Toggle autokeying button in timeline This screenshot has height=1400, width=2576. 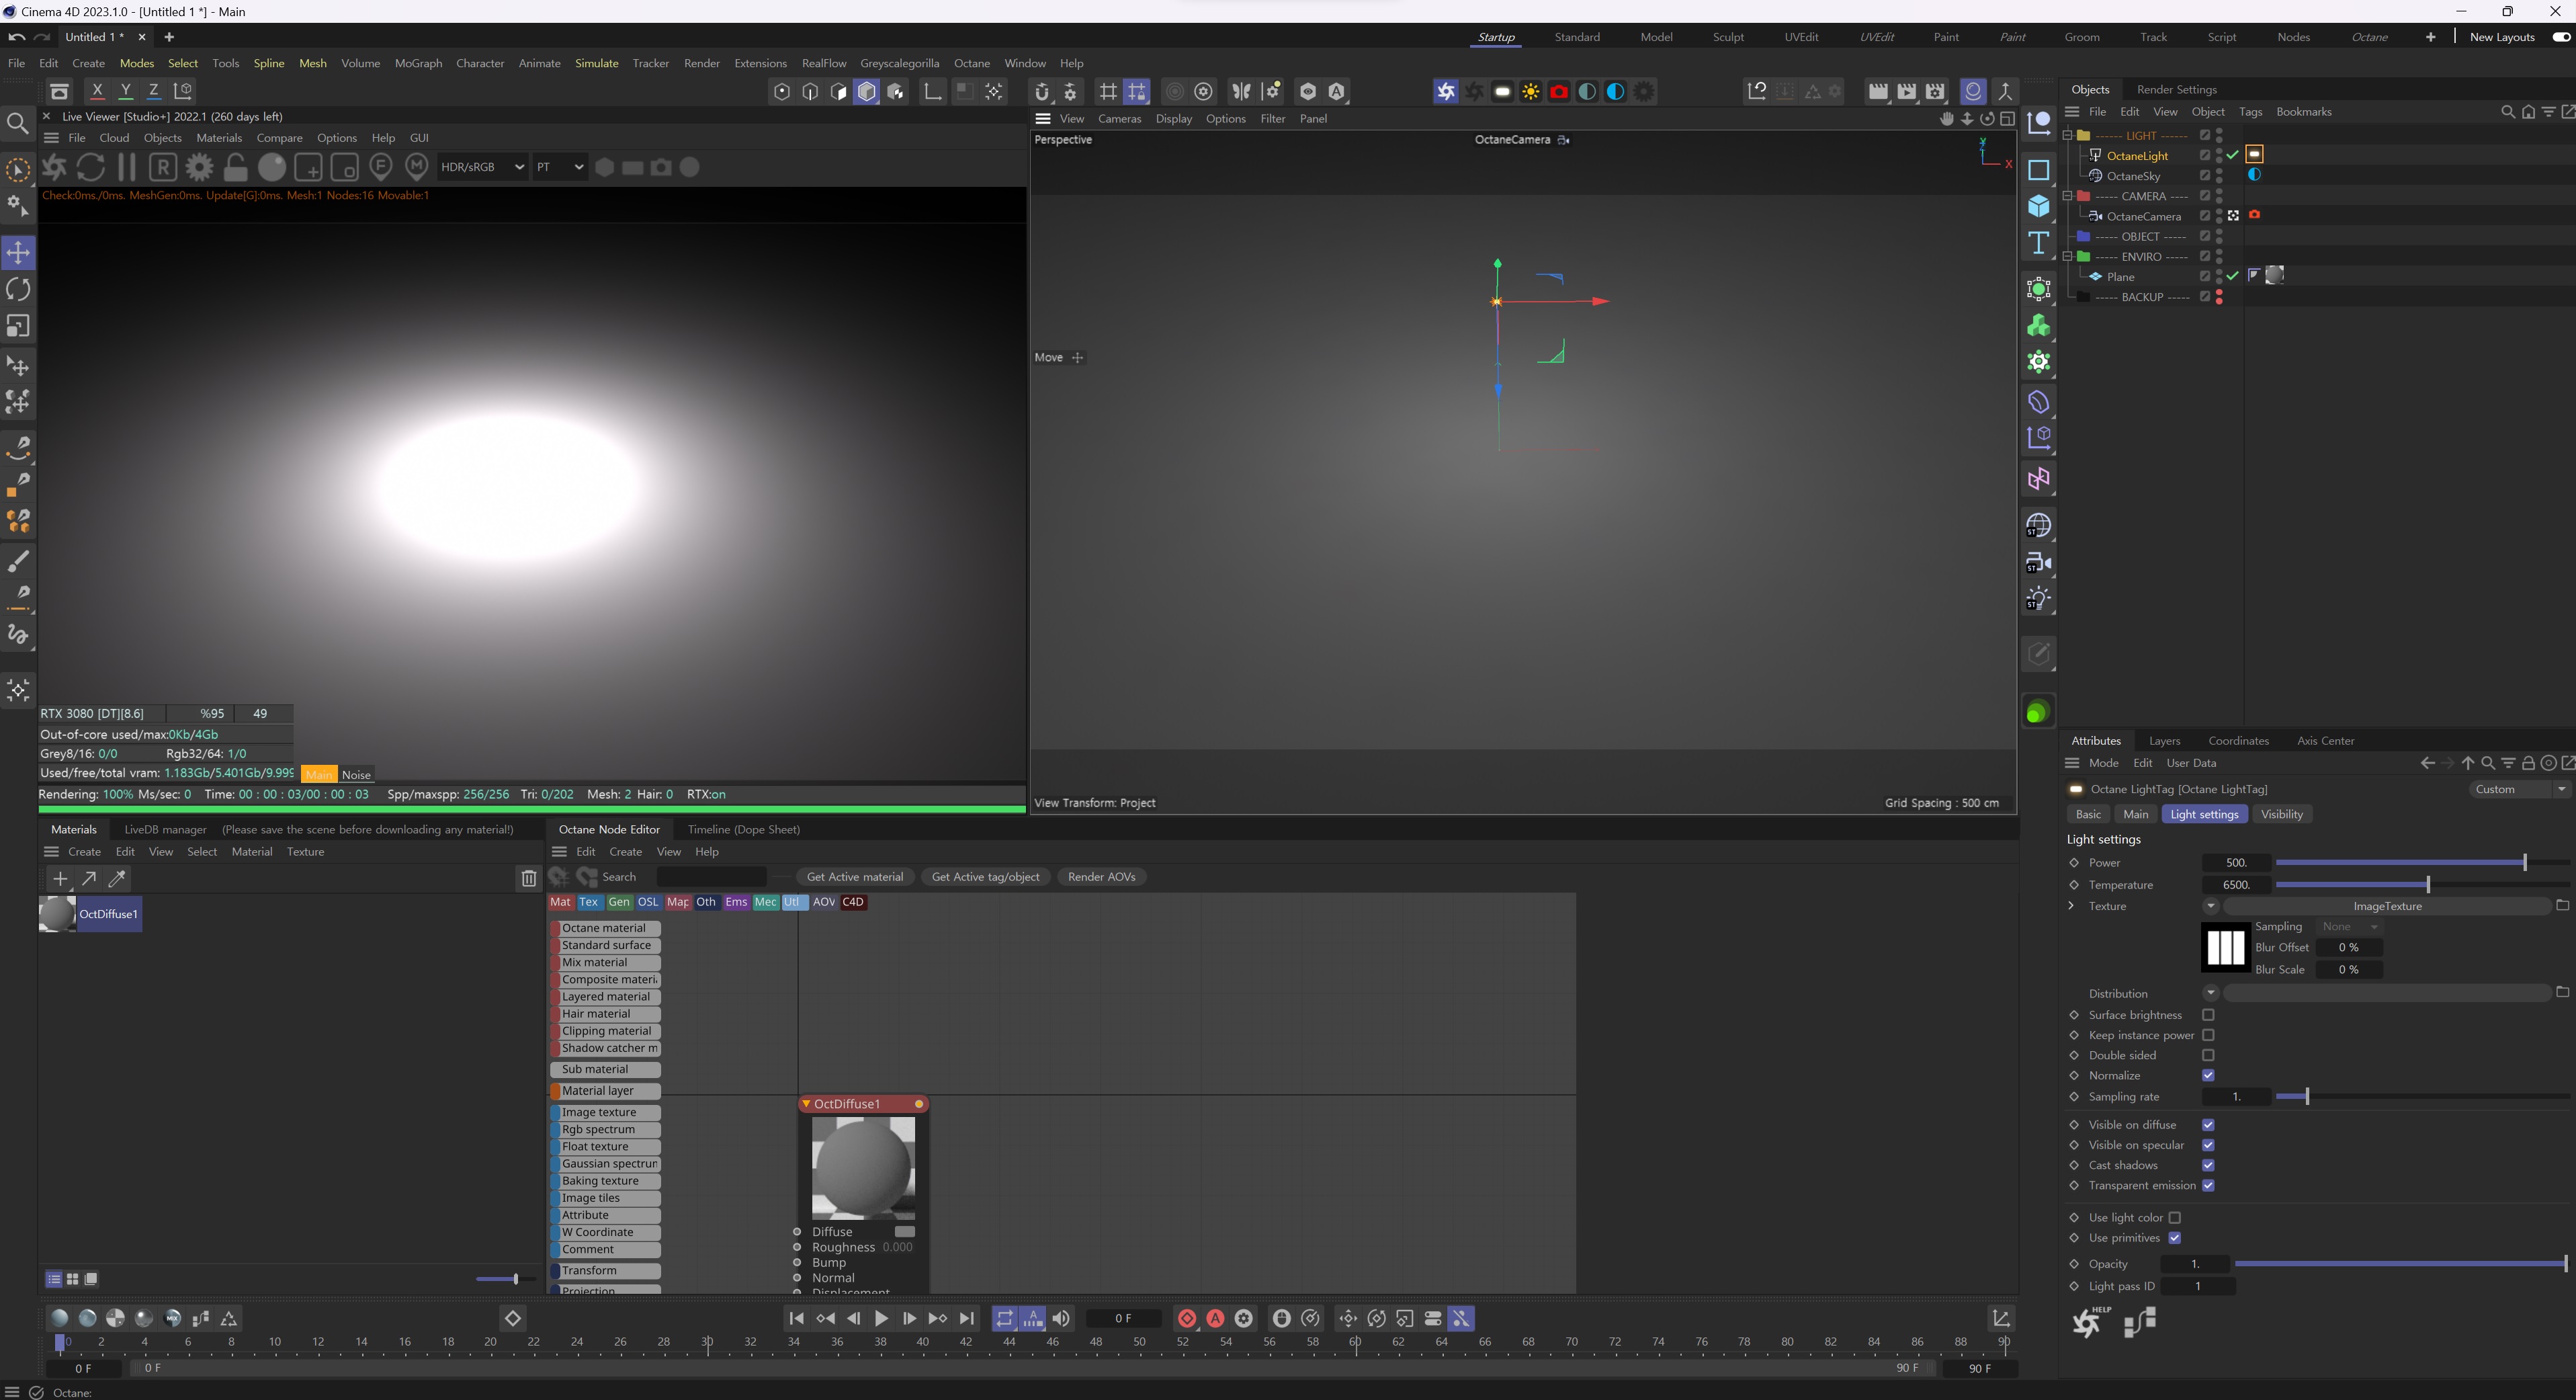(1215, 1319)
